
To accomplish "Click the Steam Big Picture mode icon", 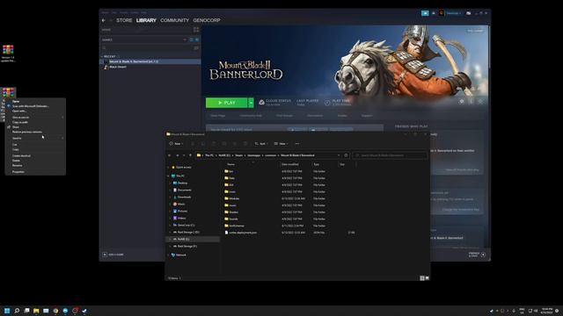I will point(469,13).
